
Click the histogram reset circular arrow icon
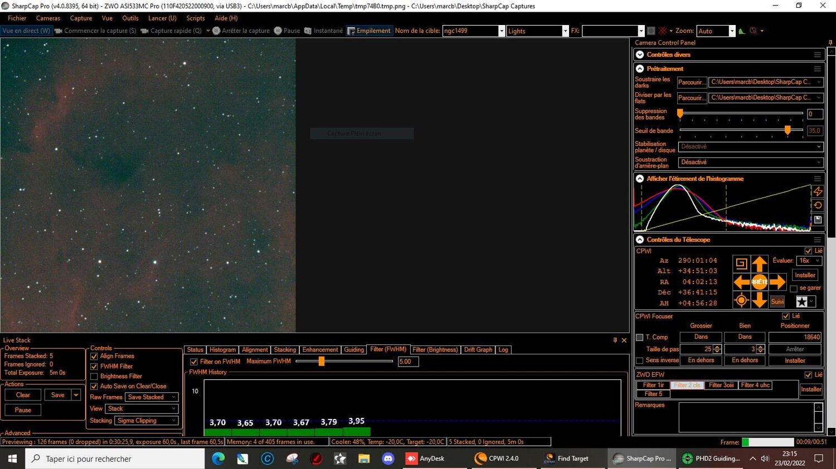pos(818,205)
